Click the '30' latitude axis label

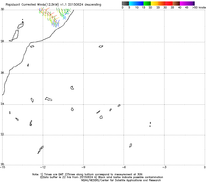pos(2,9)
